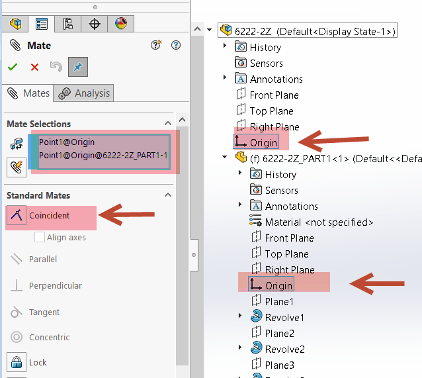The width and height of the screenshot is (422, 378).
Task: Expand the Revolve2 feature
Action: [x=240, y=348]
